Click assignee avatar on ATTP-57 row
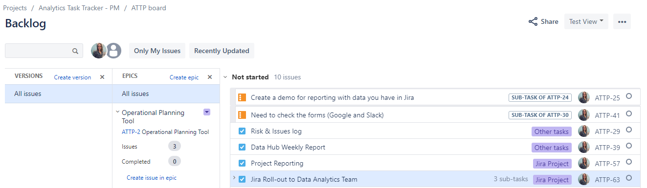 pos(583,163)
